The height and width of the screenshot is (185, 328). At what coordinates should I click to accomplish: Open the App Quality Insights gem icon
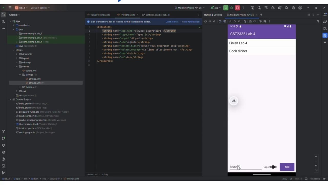point(3,145)
